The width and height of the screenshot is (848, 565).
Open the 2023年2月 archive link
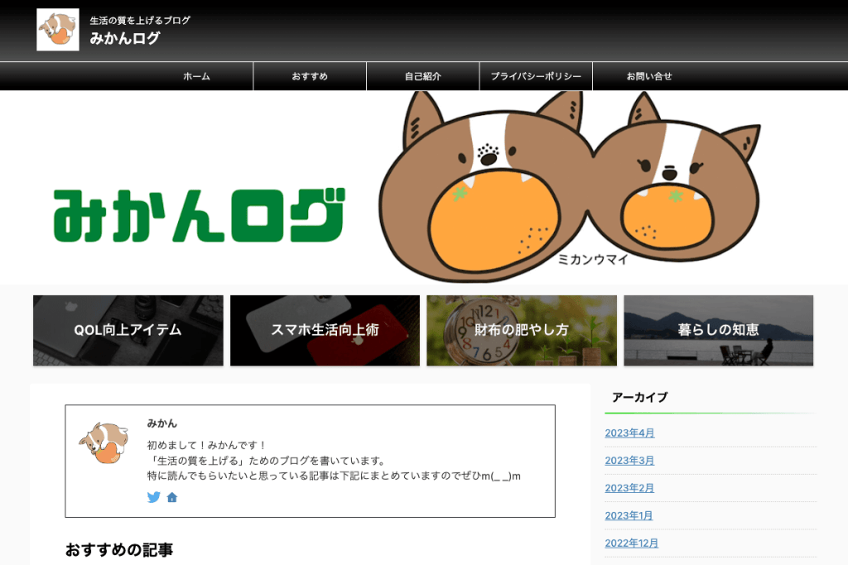coord(629,488)
